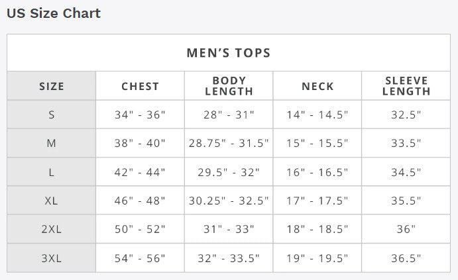Select the L size row label
458x280 pixels.
click(x=52, y=172)
